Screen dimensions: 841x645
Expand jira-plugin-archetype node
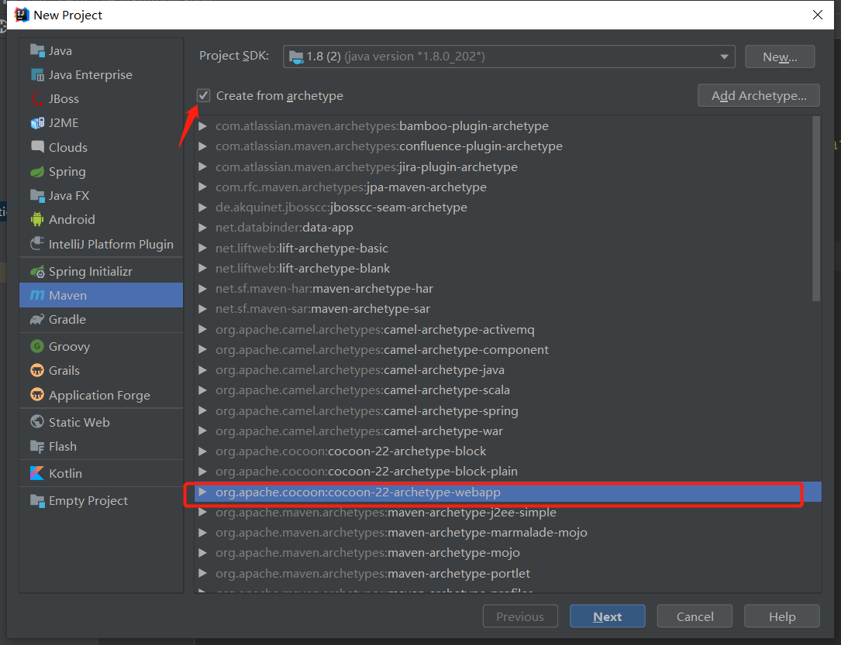(203, 167)
